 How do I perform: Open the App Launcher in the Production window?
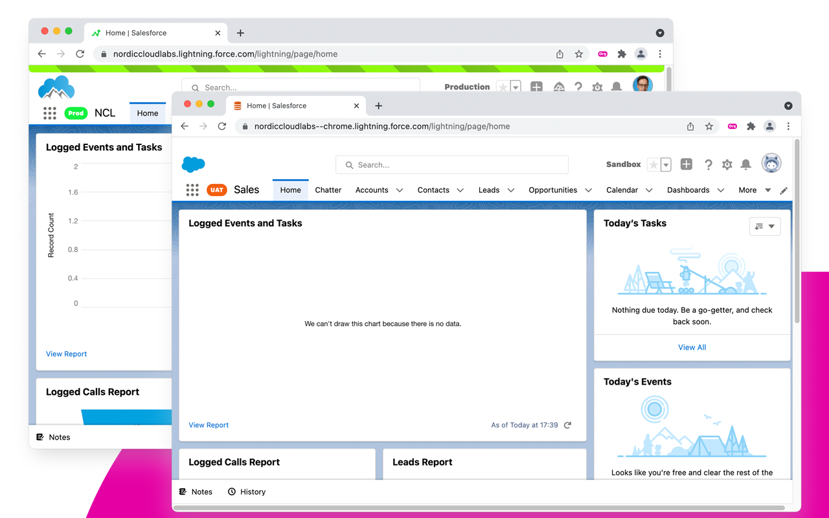[x=50, y=113]
